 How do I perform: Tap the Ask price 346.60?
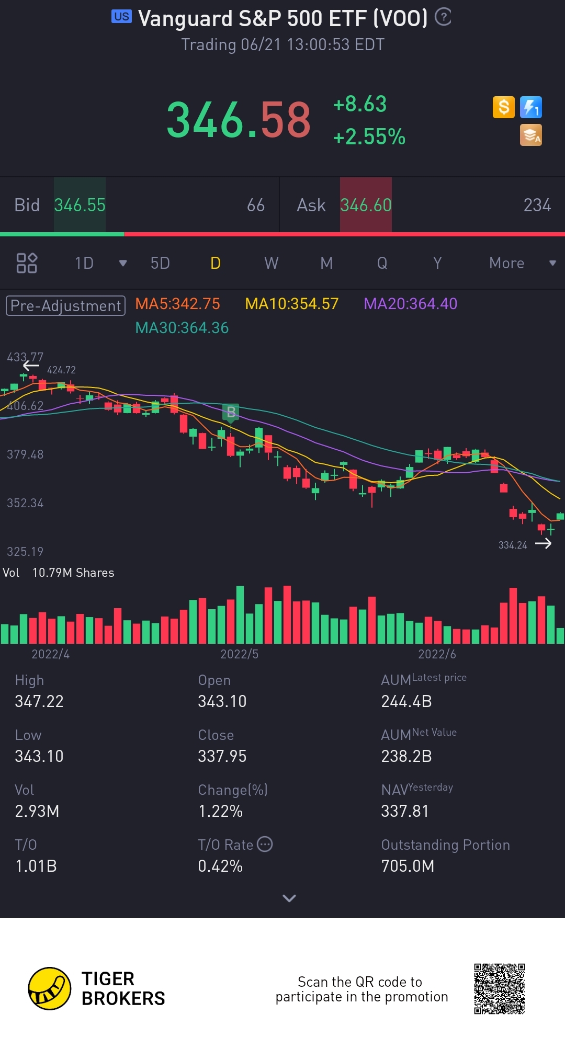(366, 205)
